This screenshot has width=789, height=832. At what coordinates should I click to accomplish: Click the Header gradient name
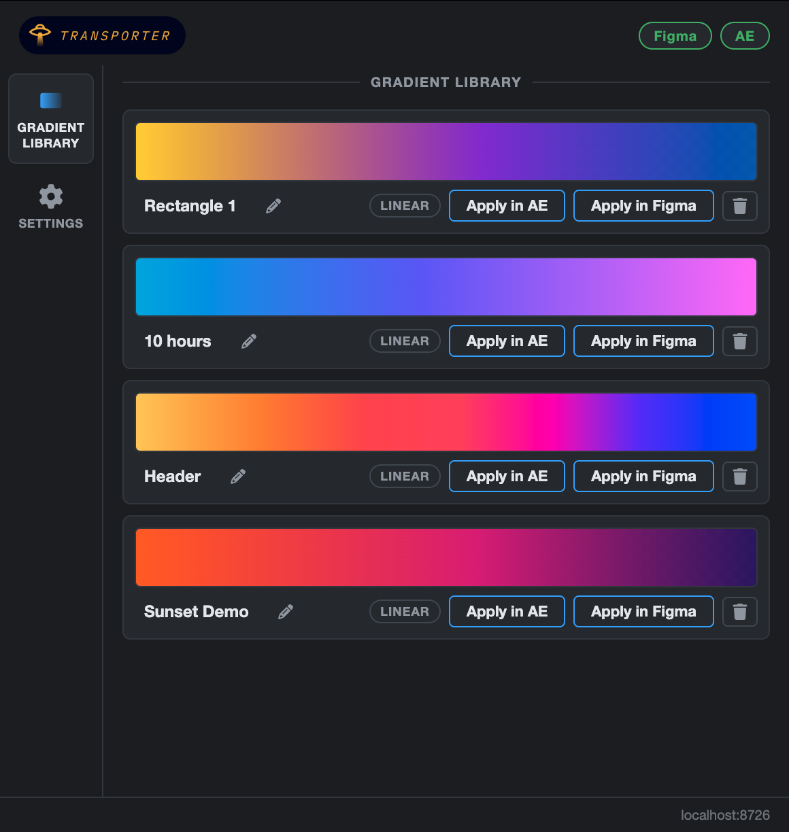(172, 476)
